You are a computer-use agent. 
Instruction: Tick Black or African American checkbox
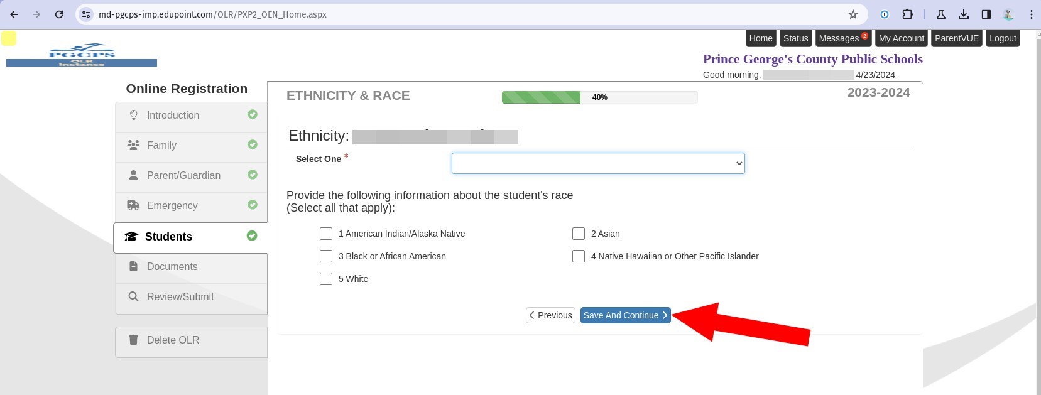tap(326, 256)
